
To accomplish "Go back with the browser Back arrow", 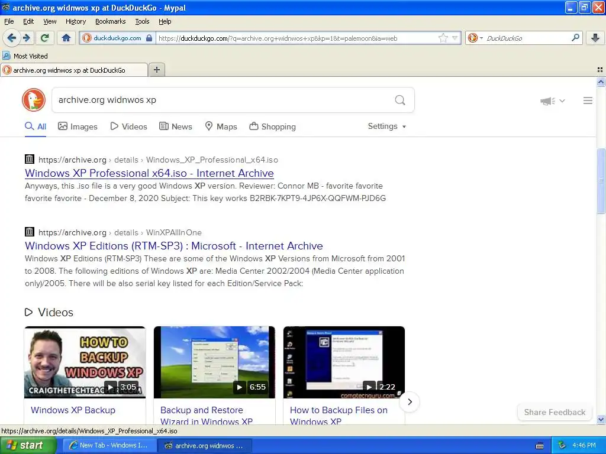I will [x=11, y=38].
